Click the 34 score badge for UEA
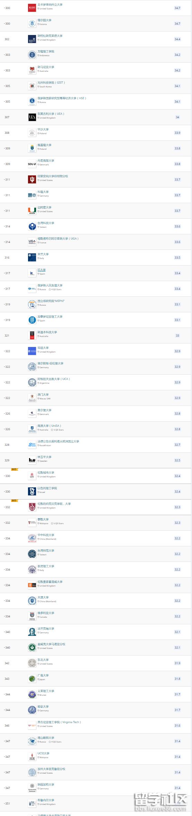 pos(177,117)
